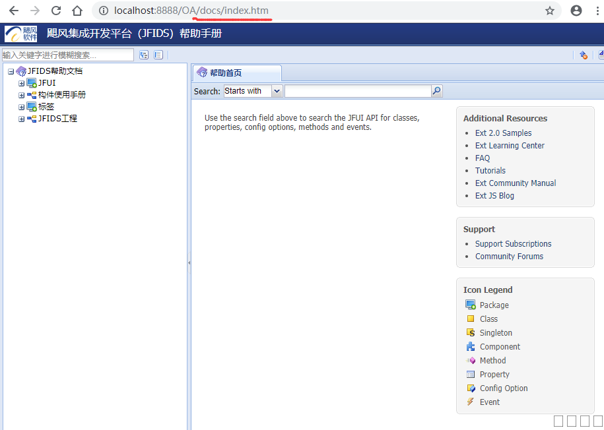Click the collapse-all tree icon in left toolbar

click(x=158, y=55)
